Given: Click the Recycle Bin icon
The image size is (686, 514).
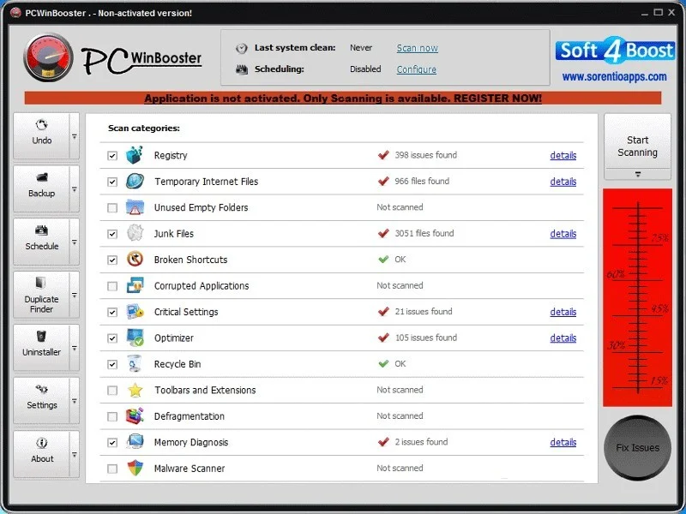Looking at the screenshot, I should 135,364.
